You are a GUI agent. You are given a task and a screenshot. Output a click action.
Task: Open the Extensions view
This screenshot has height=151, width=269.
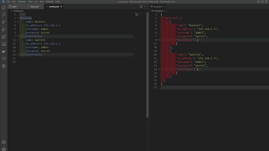click(4, 37)
